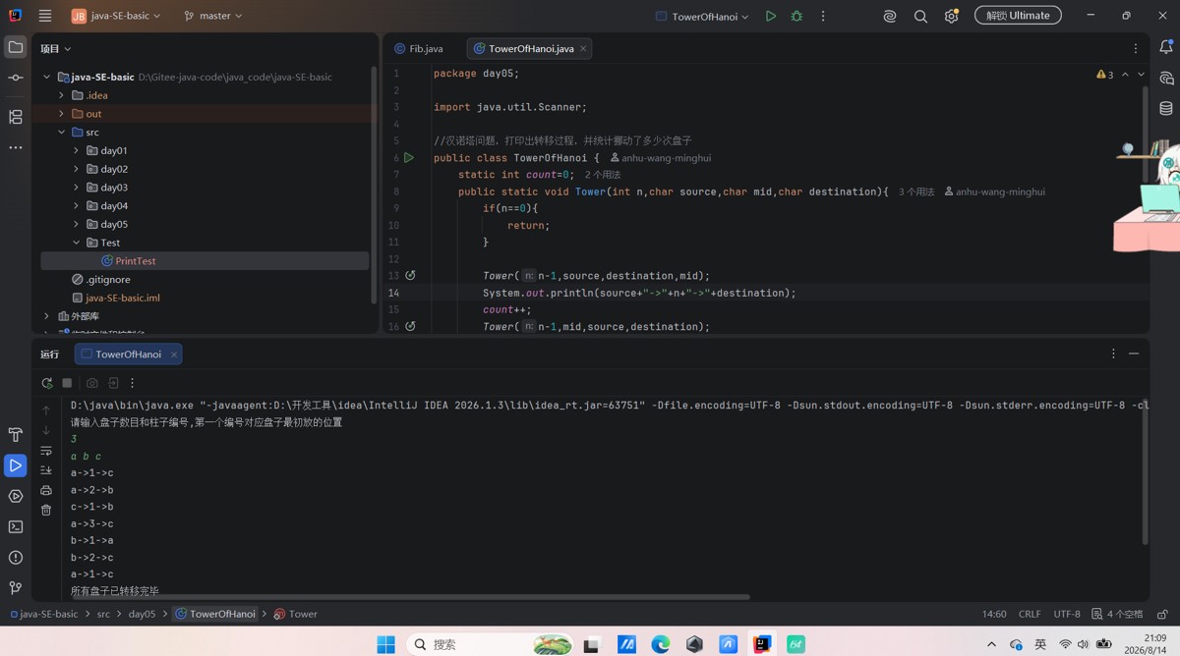Open Run panel options menu
1180x656 pixels.
[1113, 354]
